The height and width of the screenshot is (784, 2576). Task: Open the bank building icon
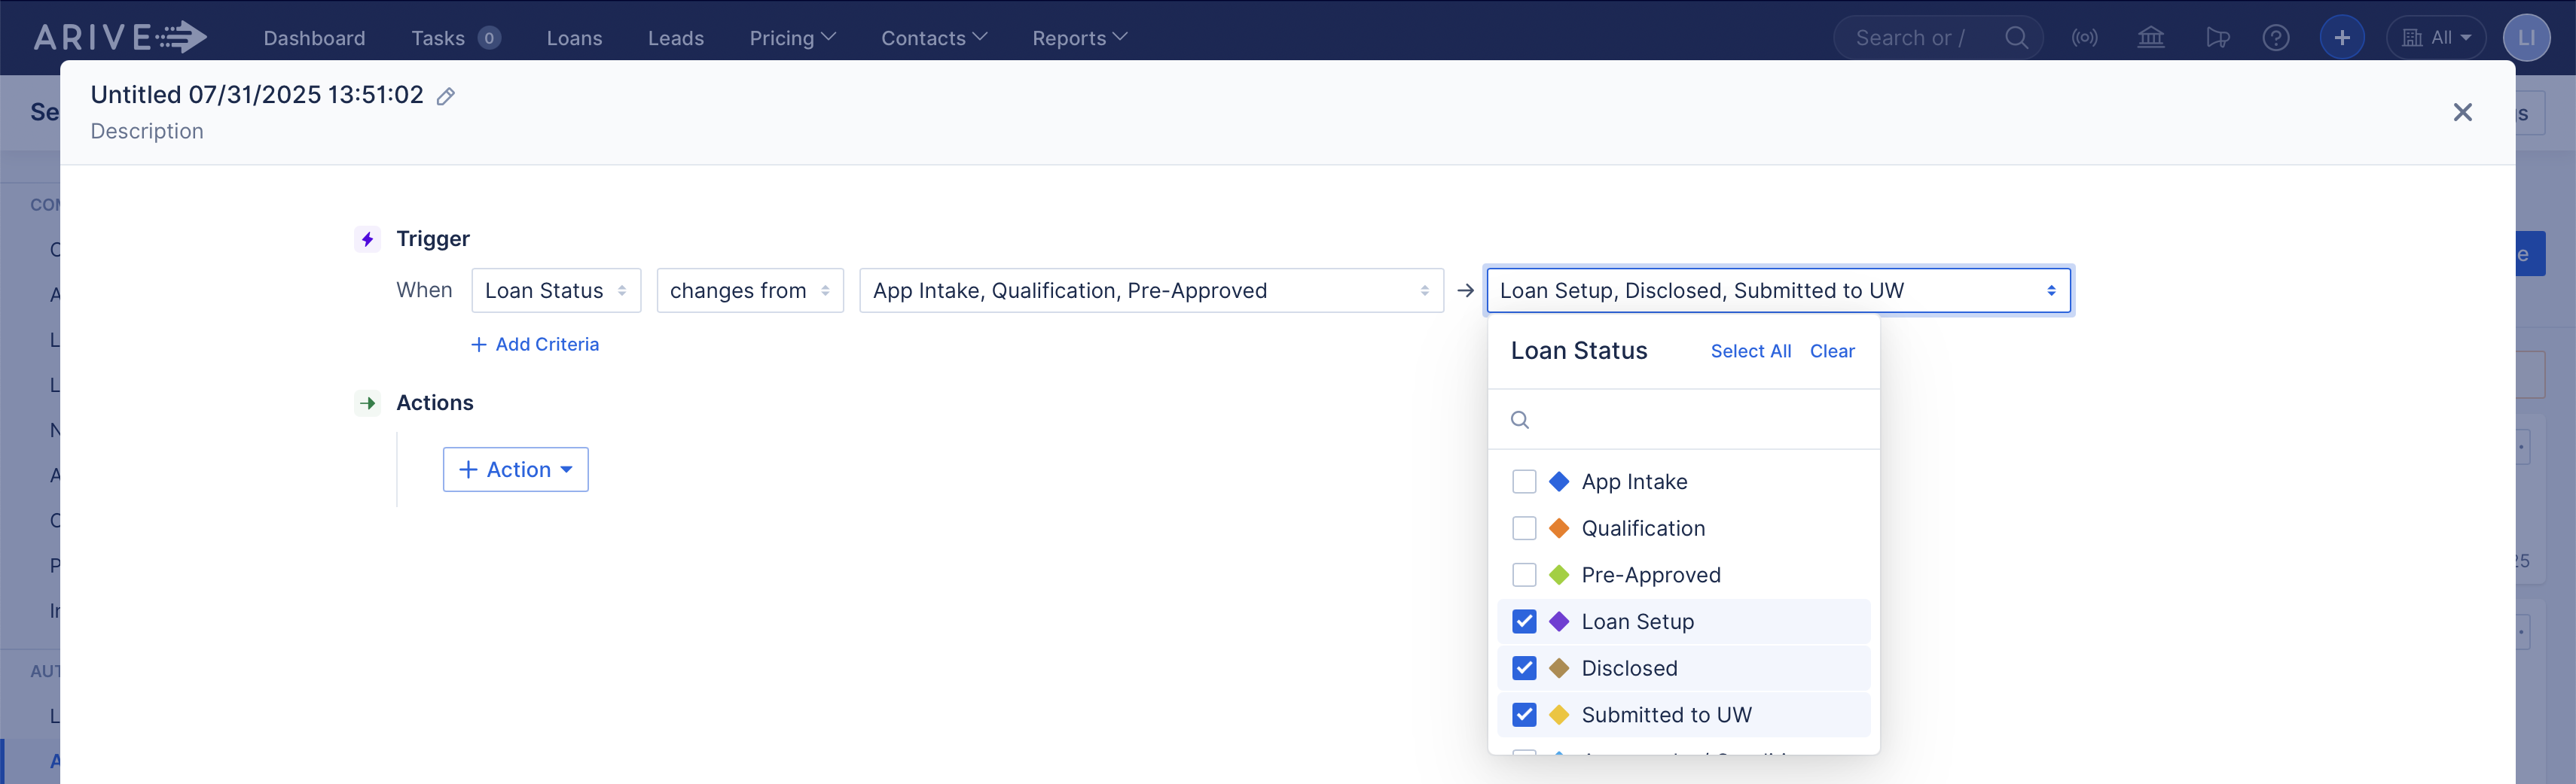coord(2151,38)
